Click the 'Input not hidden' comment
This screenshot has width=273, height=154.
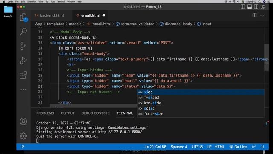93,92
